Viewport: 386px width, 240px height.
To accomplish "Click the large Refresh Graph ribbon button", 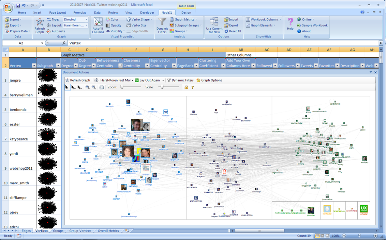I will [x=40, y=25].
